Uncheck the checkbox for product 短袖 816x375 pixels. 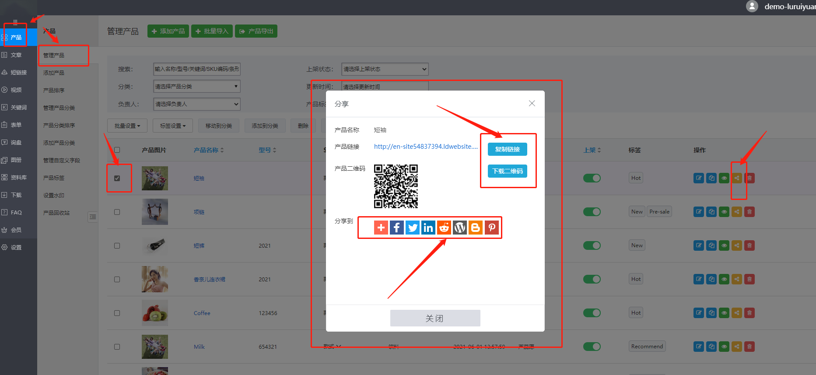coord(117,178)
